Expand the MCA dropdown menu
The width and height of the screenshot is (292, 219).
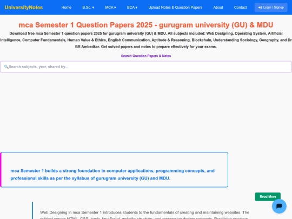point(110,8)
